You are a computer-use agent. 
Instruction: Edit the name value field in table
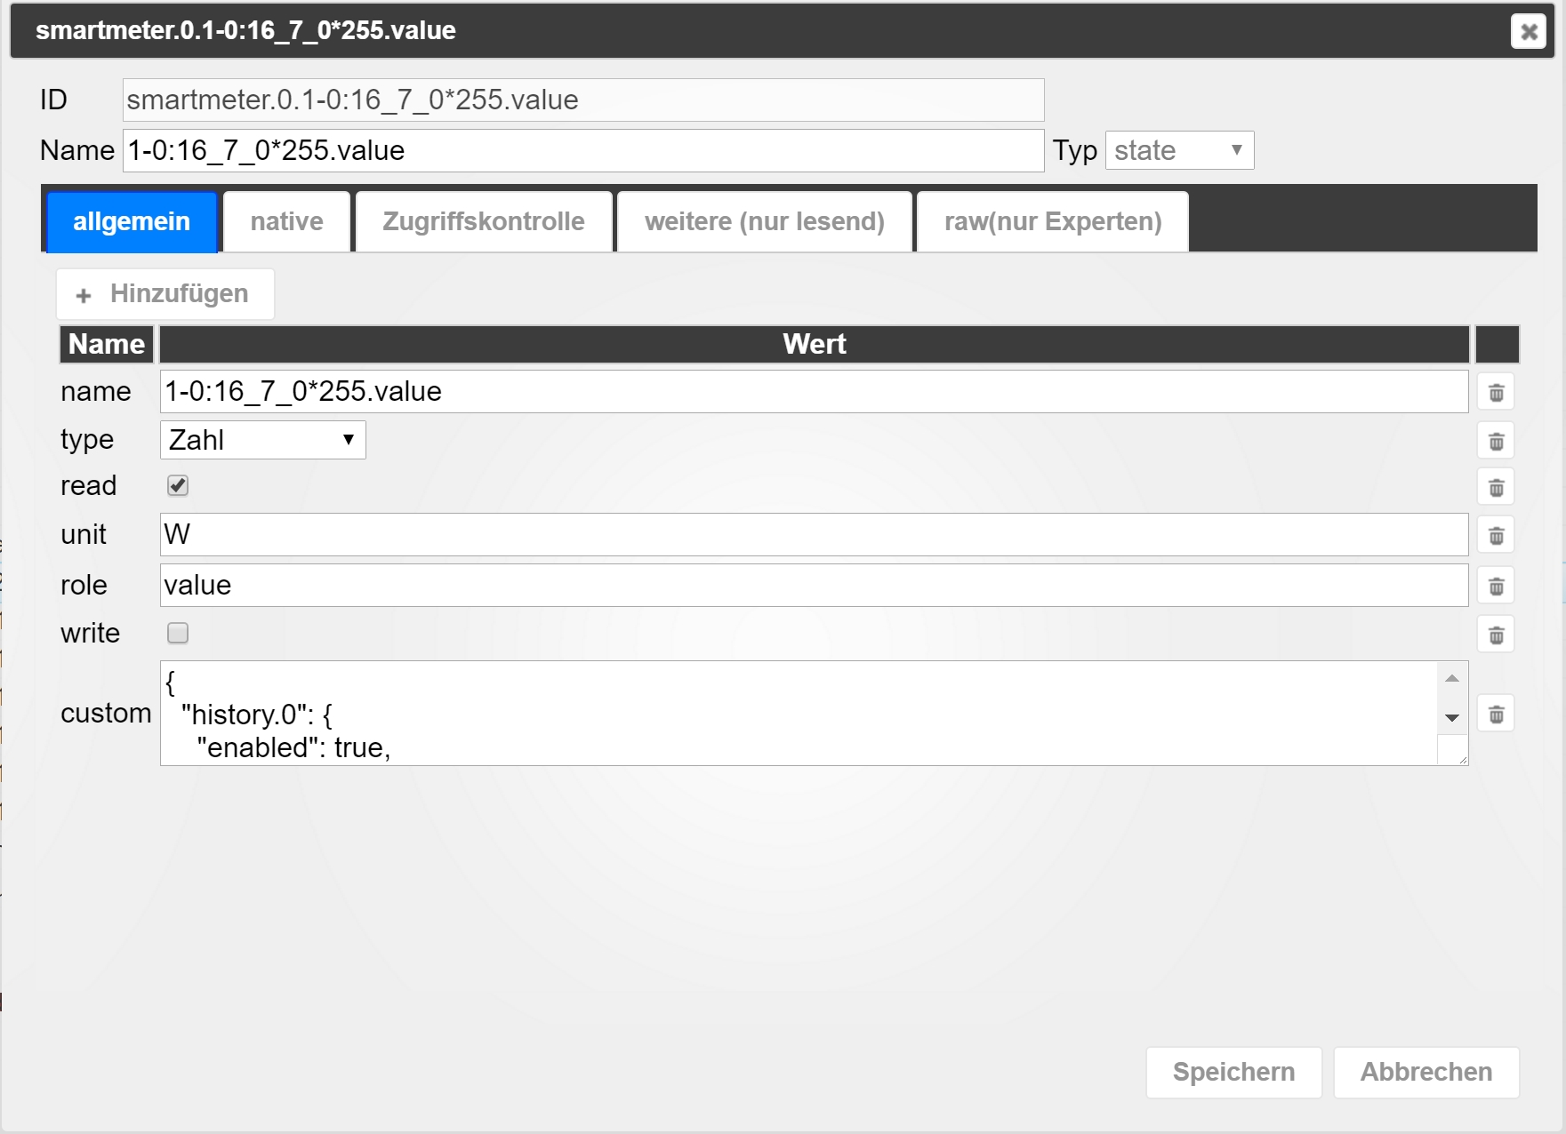(x=814, y=391)
